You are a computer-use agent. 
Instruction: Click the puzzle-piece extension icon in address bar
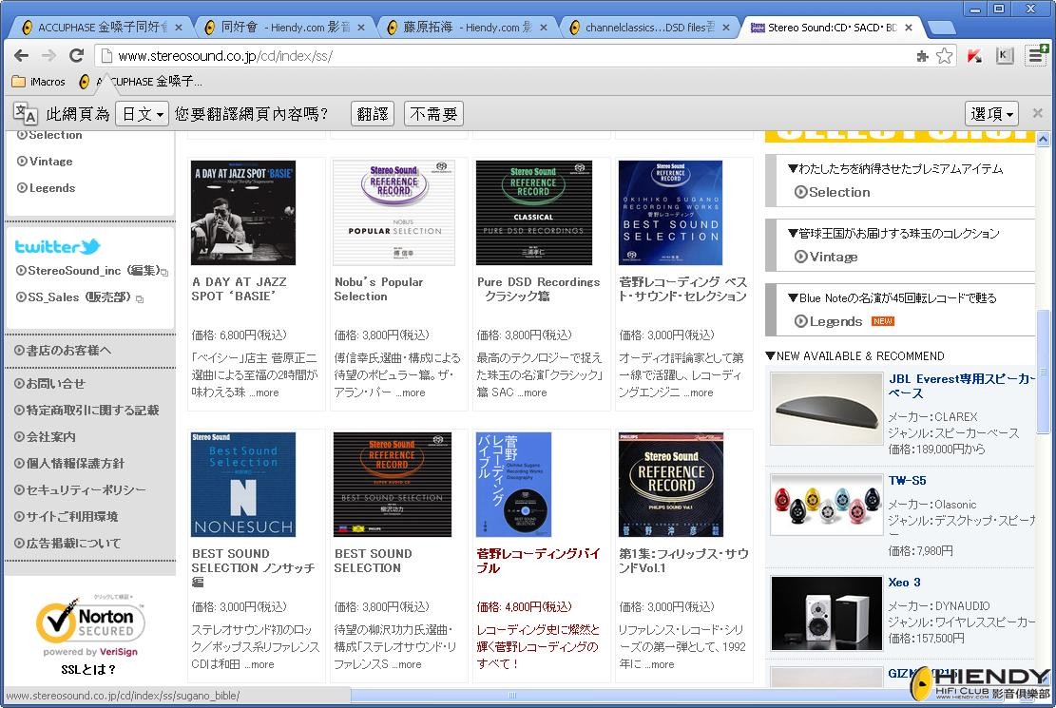click(923, 56)
